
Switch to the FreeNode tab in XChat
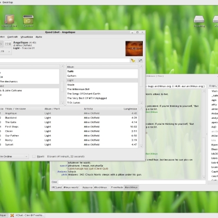pyautogui.click(x=117, y=187)
